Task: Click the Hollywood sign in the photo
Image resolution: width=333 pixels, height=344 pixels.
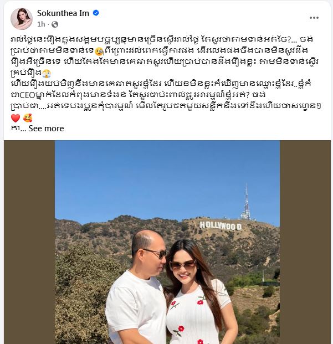Action: [x=221, y=226]
